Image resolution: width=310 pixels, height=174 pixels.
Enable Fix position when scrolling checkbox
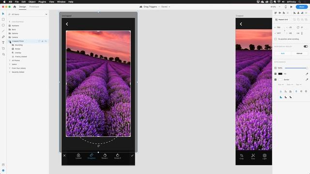click(x=276, y=39)
